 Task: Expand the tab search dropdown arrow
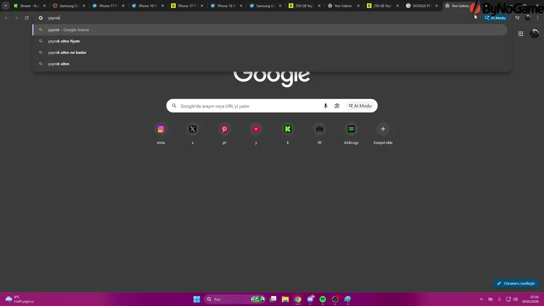pyautogui.click(x=6, y=6)
